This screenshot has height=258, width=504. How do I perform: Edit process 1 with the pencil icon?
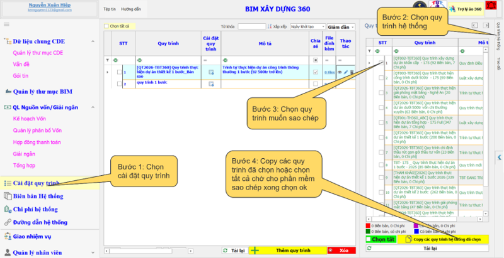pos(346,72)
